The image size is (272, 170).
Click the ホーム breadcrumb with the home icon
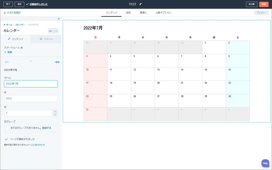(x=8, y=24)
